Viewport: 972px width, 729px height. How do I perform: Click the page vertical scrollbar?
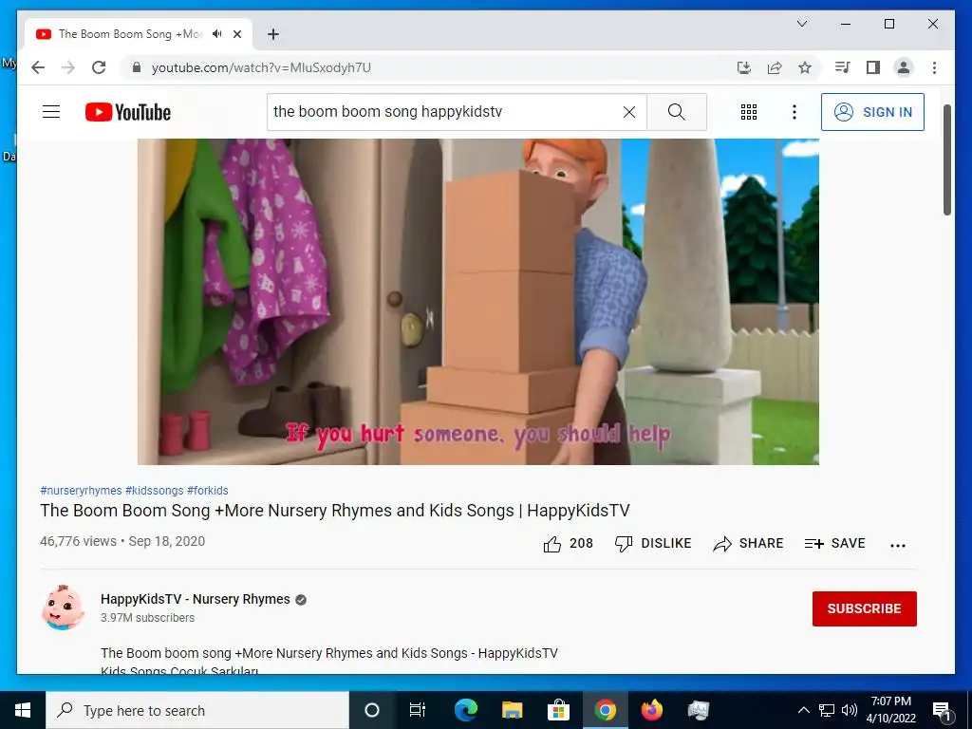click(x=946, y=159)
